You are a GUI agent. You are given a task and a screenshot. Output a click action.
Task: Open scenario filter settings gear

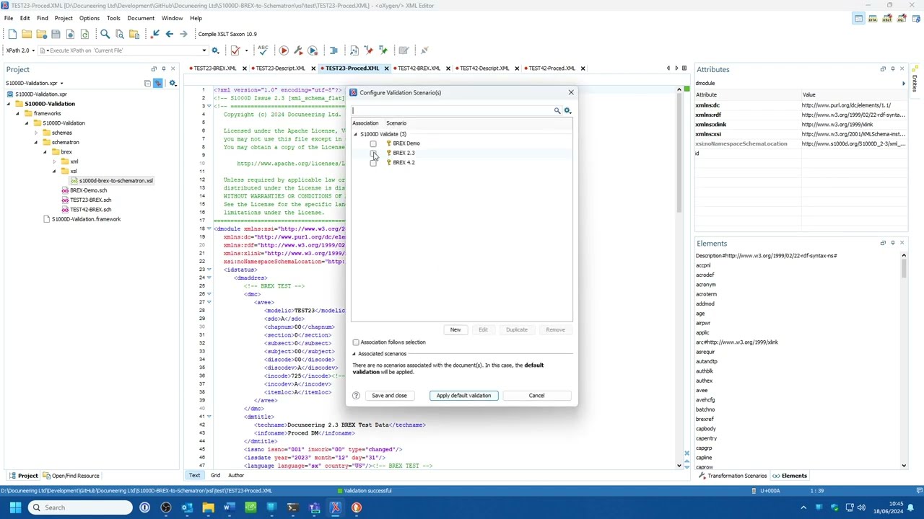(x=567, y=110)
